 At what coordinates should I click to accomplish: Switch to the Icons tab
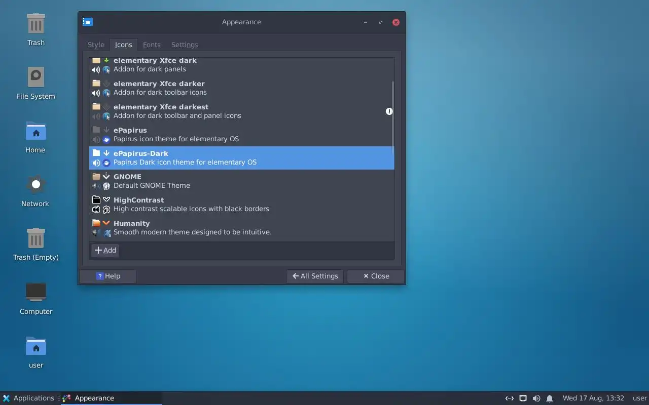pos(123,45)
